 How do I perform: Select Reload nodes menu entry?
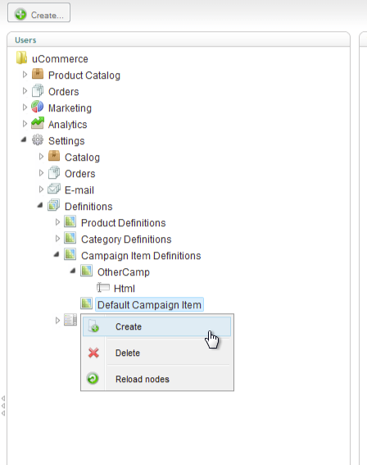point(156,379)
